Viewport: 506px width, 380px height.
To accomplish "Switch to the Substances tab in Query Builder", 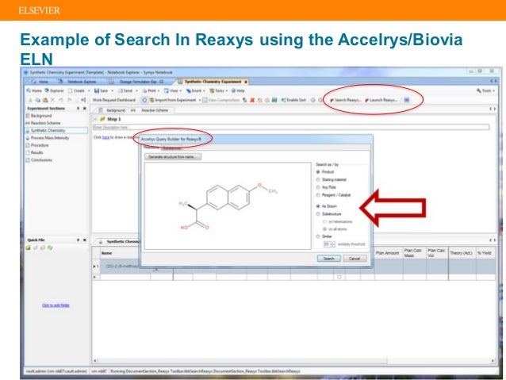I will coord(171,148).
